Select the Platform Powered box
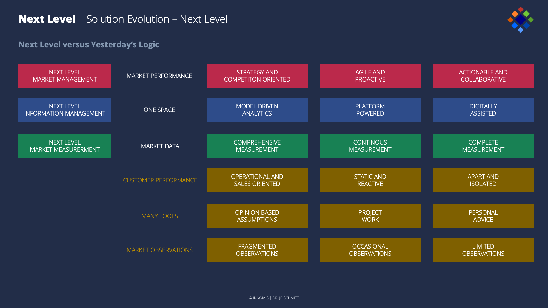 [370, 110]
